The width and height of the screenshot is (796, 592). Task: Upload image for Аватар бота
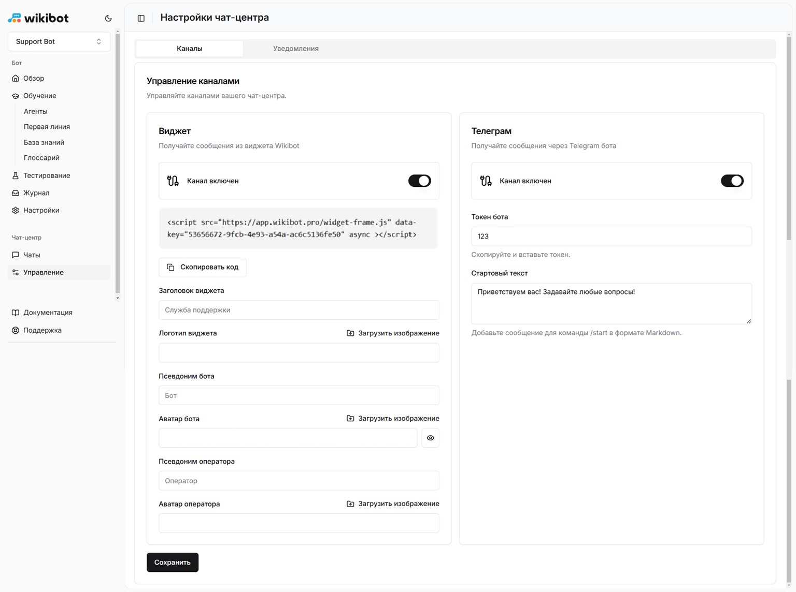pos(393,418)
